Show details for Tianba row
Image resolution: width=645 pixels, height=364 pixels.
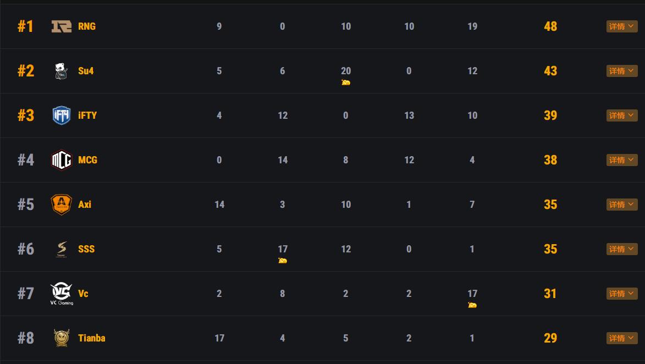622,338
